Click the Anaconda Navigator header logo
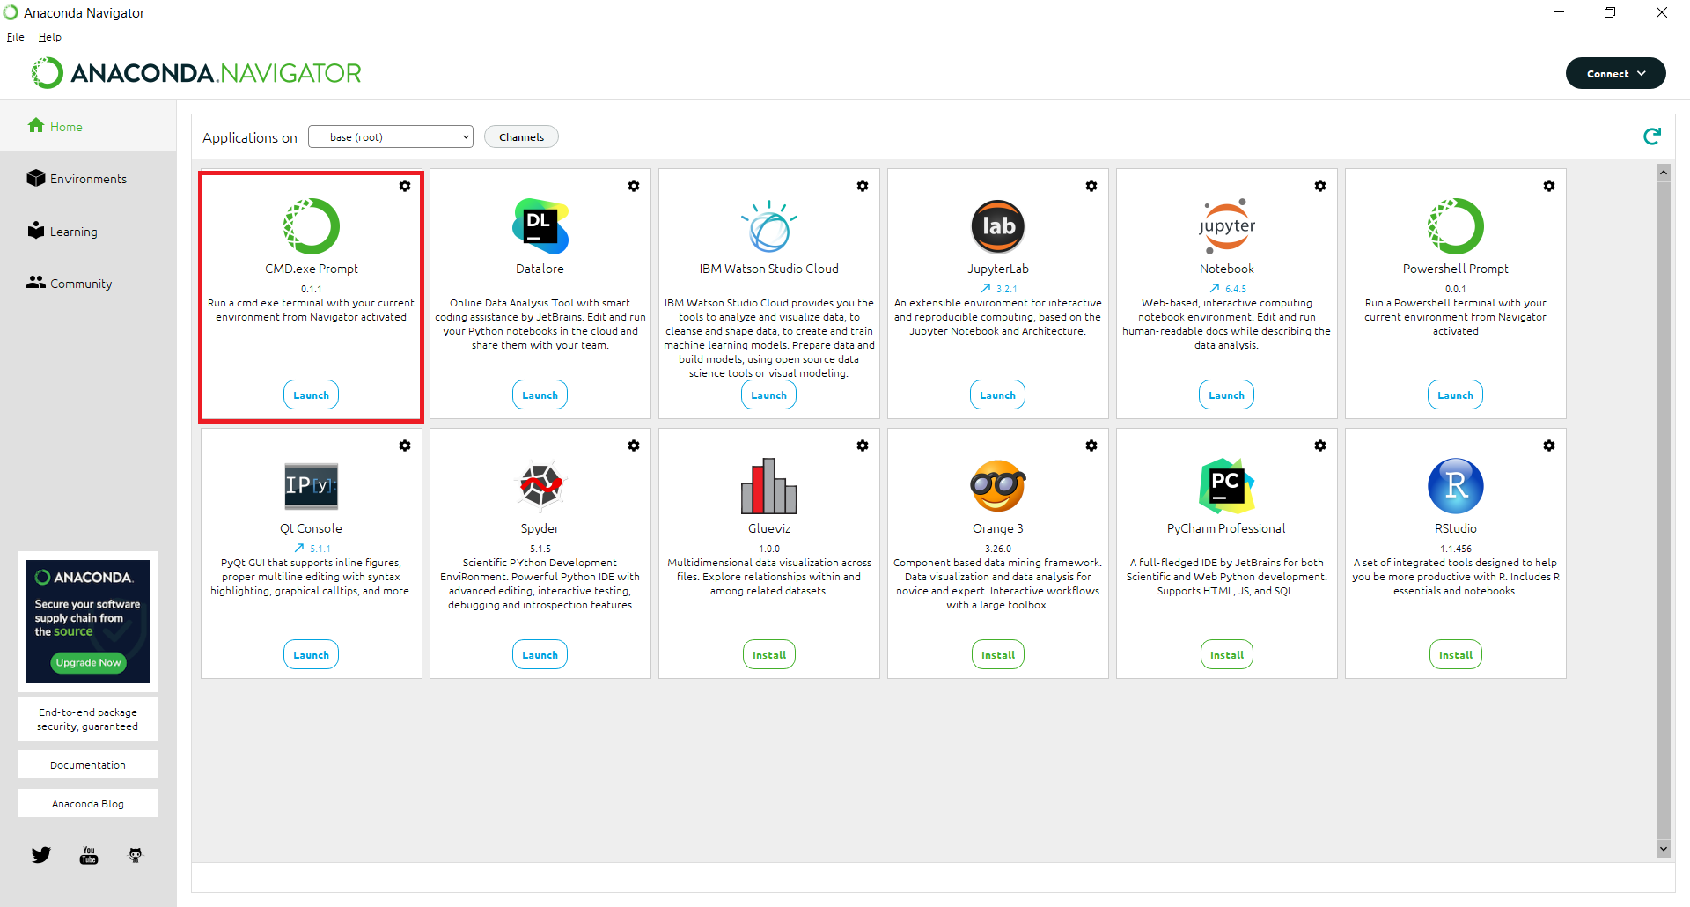The image size is (1690, 907). coord(196,73)
